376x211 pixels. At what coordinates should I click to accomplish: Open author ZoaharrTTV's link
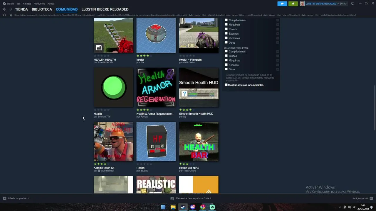[104, 117]
